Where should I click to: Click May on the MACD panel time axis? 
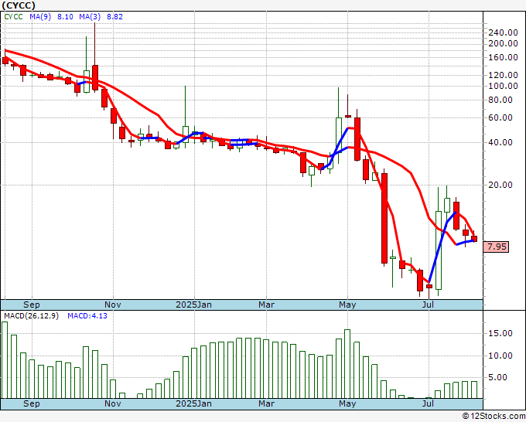(347, 403)
